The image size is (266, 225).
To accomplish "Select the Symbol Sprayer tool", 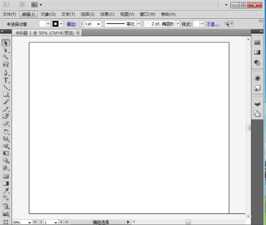I will tap(6, 206).
